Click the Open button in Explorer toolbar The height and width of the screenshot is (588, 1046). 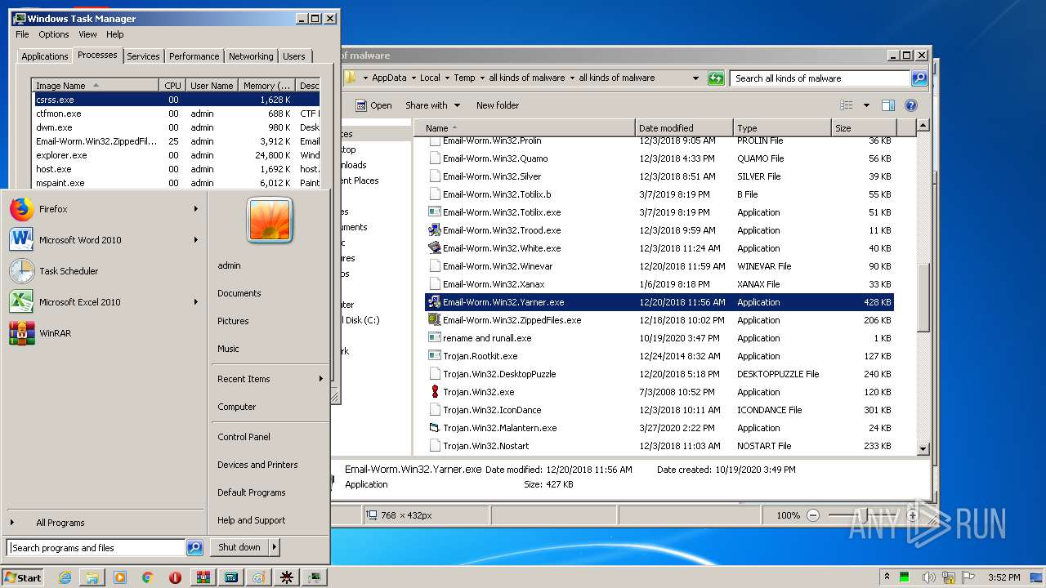373,105
